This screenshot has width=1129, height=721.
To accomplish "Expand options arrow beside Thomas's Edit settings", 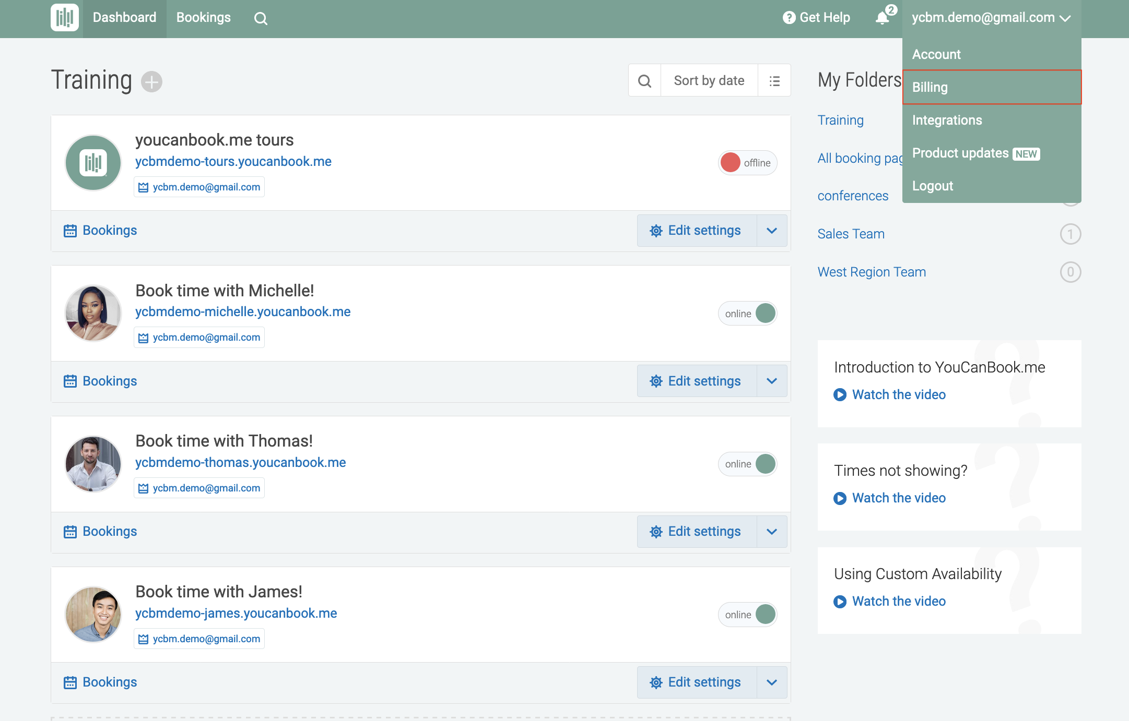I will click(x=772, y=532).
